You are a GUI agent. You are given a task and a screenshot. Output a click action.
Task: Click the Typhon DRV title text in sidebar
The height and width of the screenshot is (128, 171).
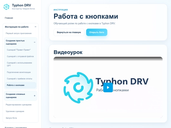(22, 5)
